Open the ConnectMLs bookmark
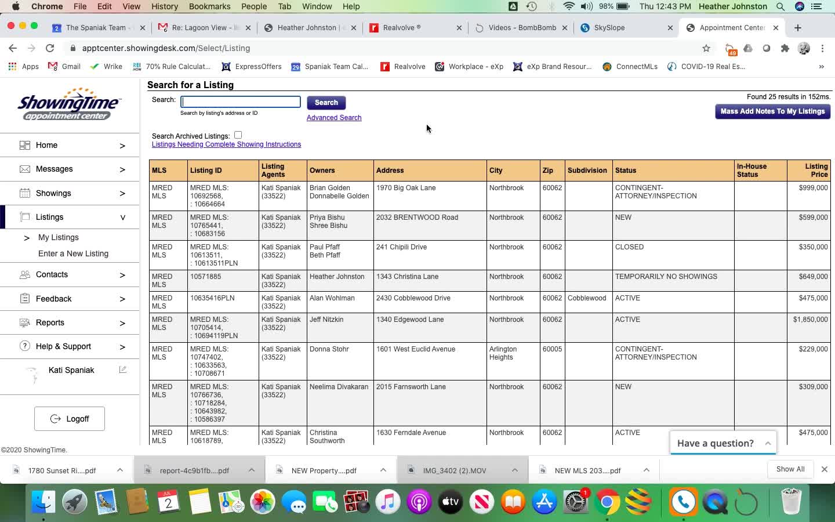The height and width of the screenshot is (522, 835). (630, 67)
